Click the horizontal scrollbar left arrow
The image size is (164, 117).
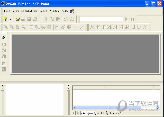pyautogui.click(x=75, y=107)
